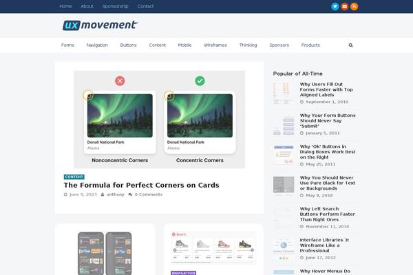
Task: Open Interface Libraries 3 Wireframe article
Action: [324, 245]
